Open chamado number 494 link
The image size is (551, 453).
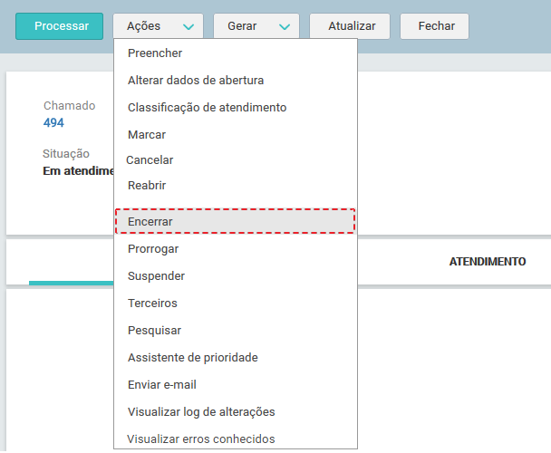[53, 123]
